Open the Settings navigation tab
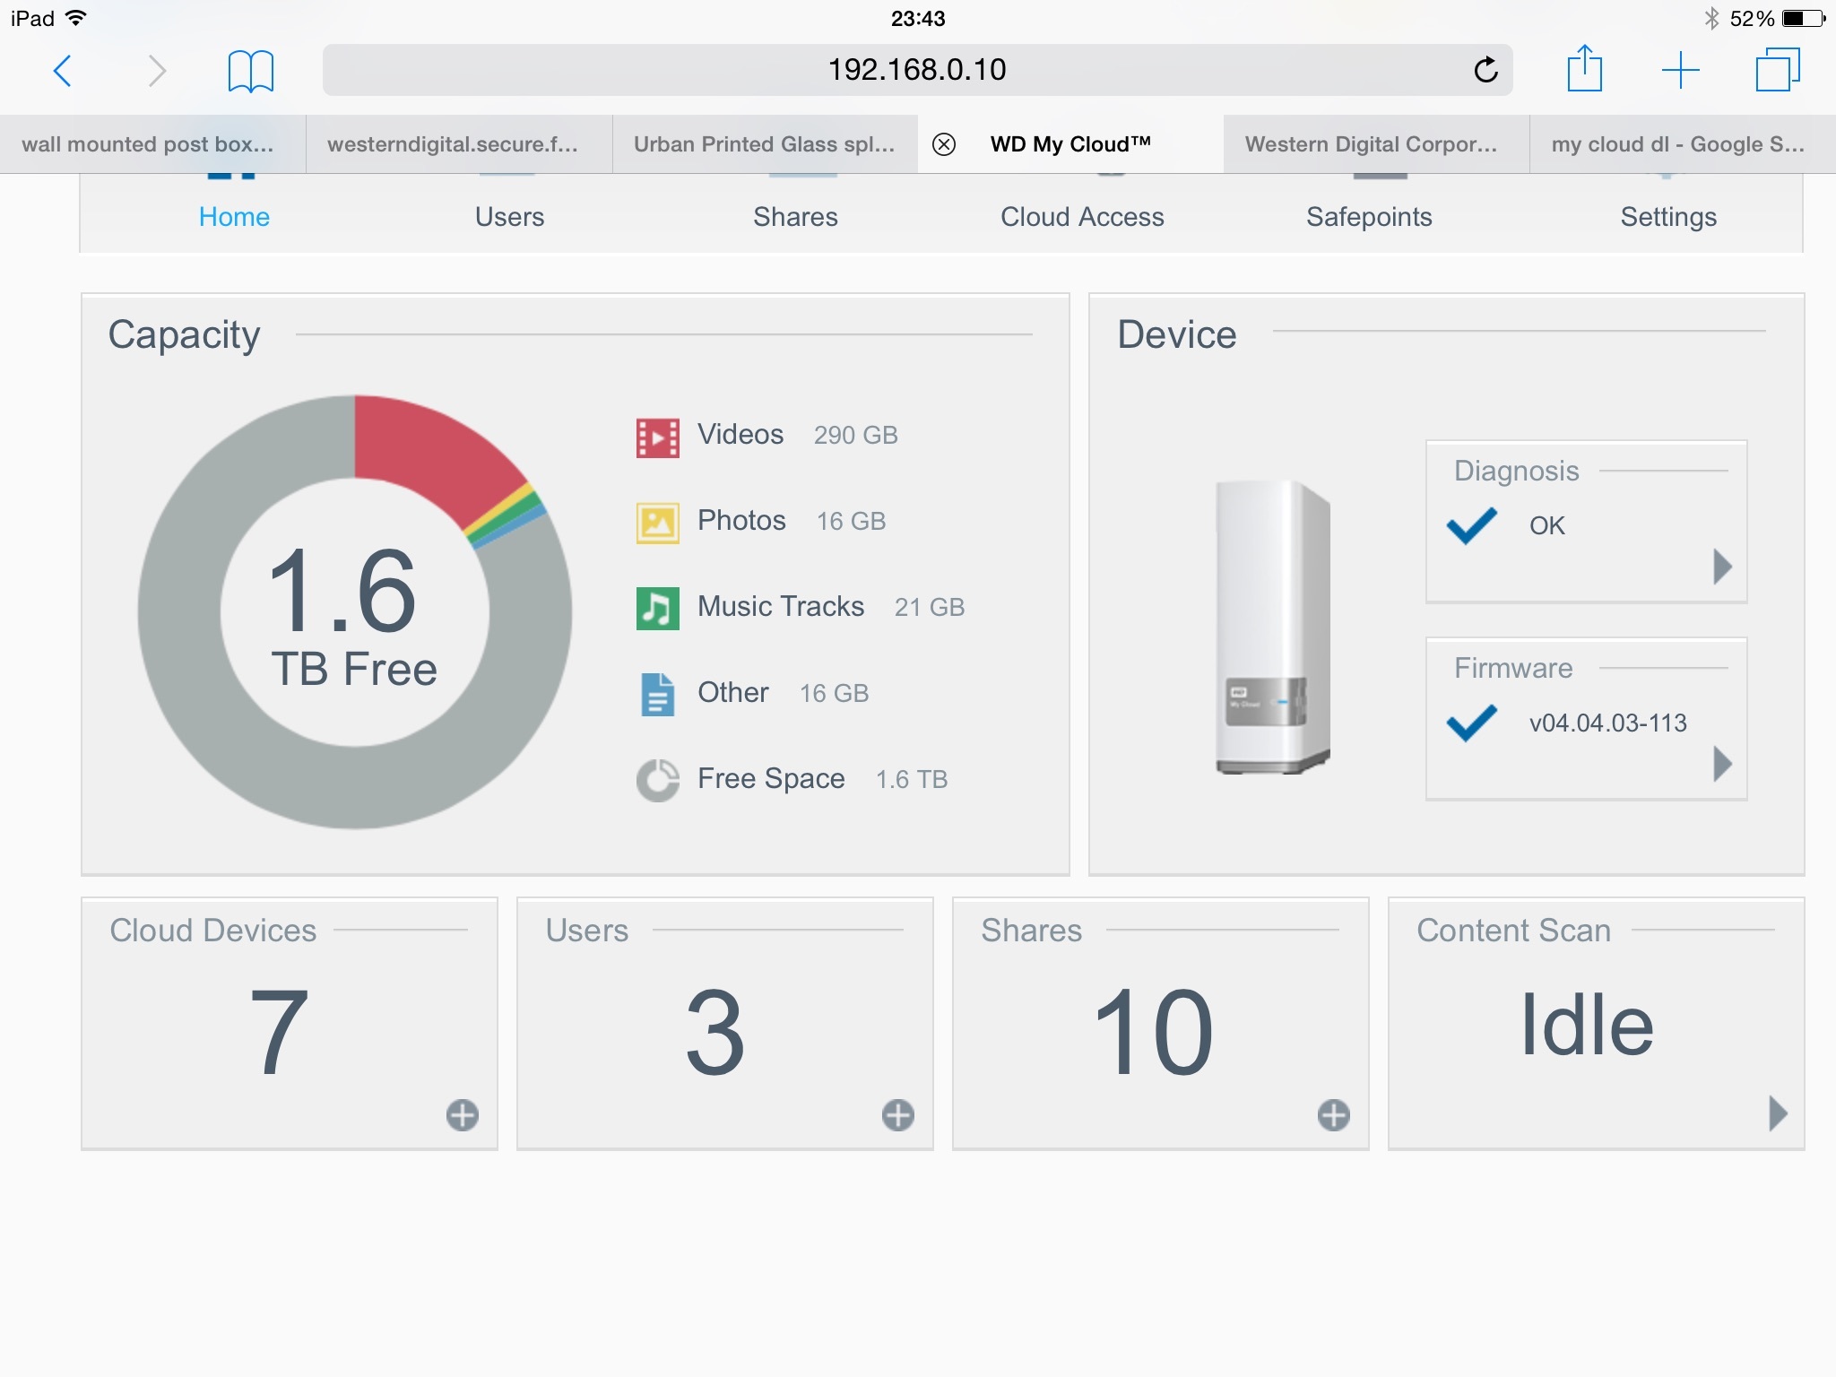This screenshot has height=1377, width=1836. [x=1667, y=216]
